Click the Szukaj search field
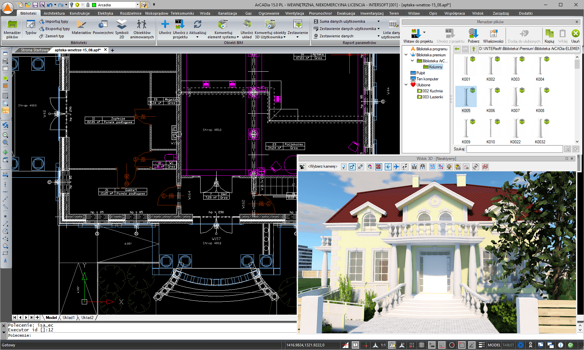This screenshot has height=350, width=584. (515, 149)
